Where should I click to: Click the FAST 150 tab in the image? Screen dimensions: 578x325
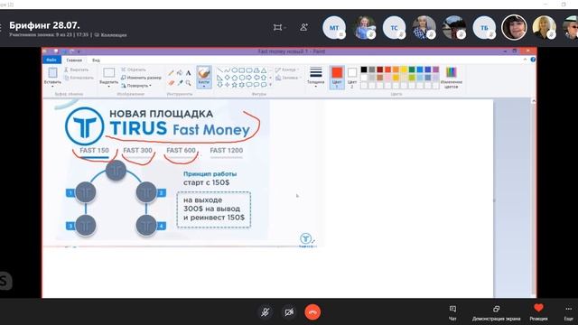94,151
